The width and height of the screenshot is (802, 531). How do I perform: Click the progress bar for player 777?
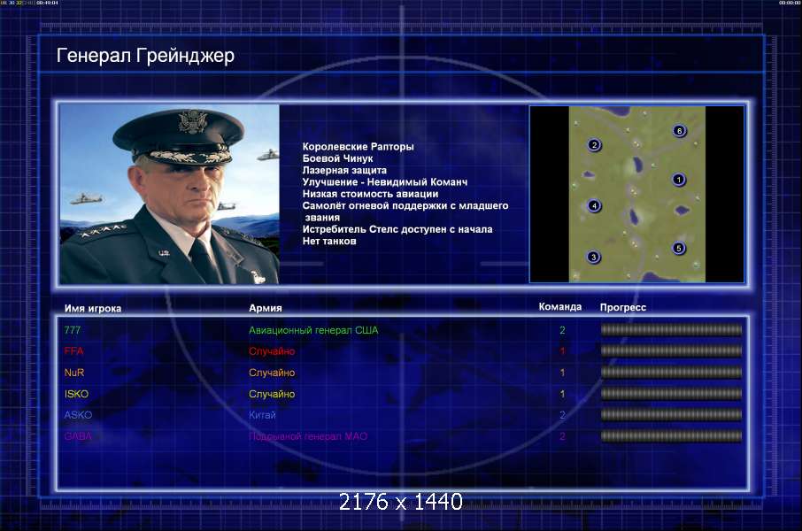pos(671,330)
